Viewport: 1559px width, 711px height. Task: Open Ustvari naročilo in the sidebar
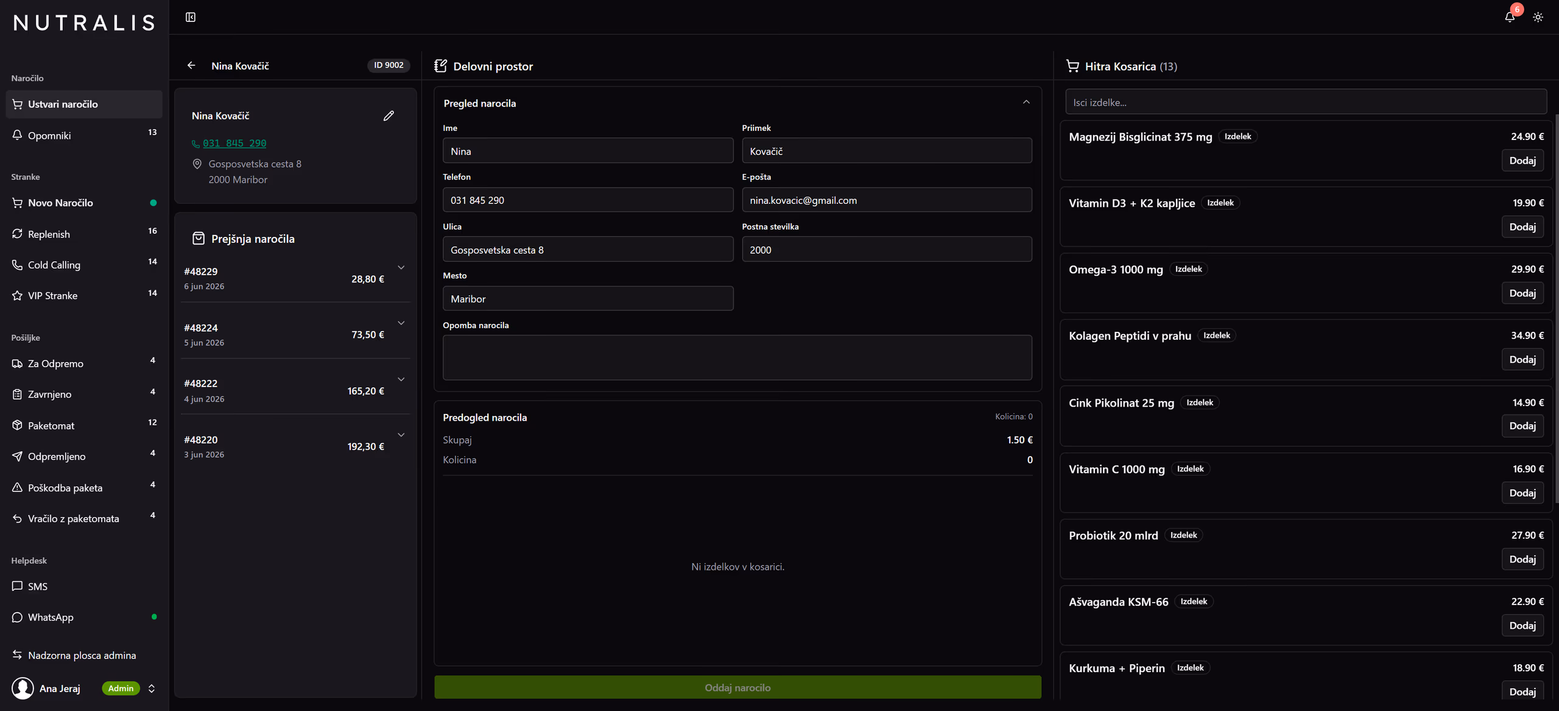click(x=84, y=104)
